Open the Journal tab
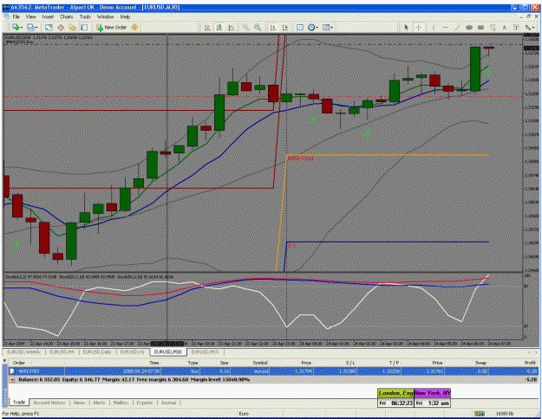Viewport: 542px width, 419px height. (168, 403)
